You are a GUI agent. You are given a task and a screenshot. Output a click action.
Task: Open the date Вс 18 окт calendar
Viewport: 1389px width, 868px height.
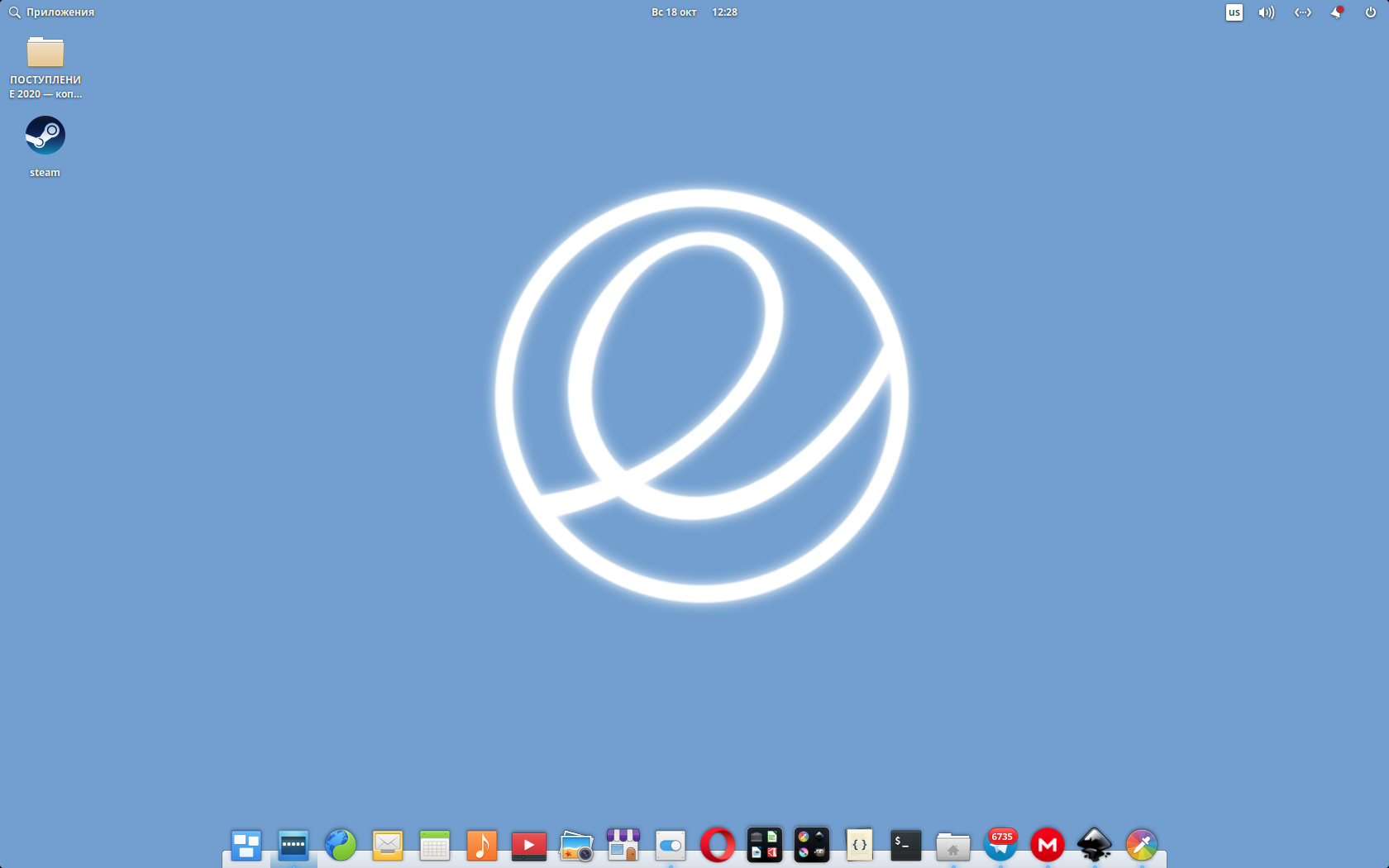tap(674, 12)
